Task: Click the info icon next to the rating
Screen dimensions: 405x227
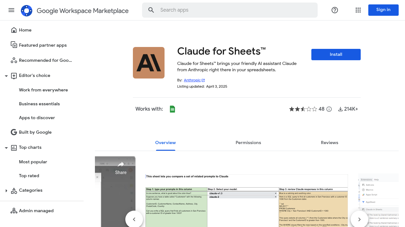Action: click(x=329, y=109)
